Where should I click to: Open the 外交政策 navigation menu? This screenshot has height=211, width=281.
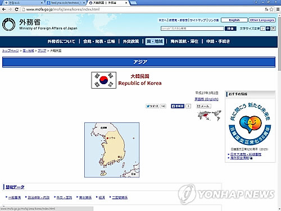tap(131, 42)
